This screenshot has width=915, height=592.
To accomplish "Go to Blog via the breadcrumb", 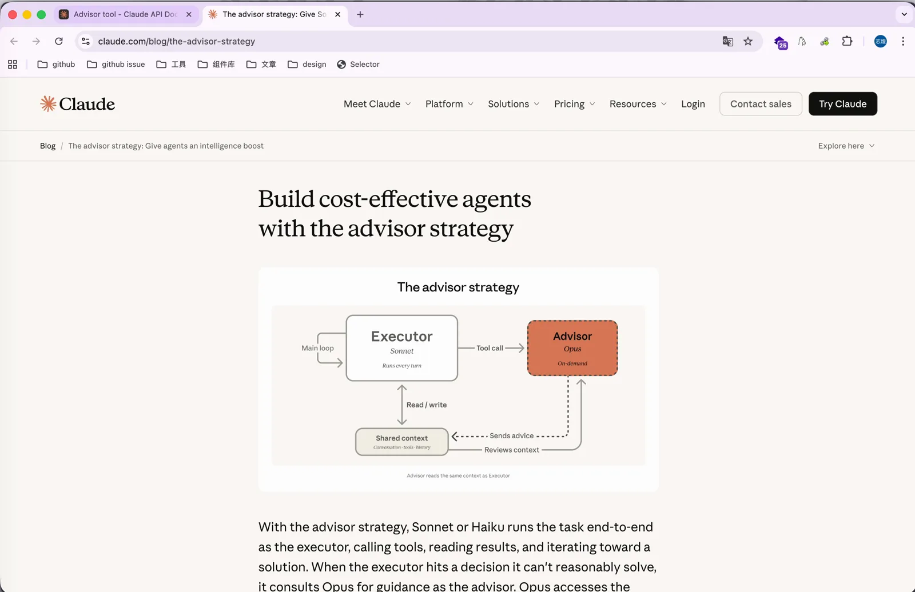I will click(x=47, y=146).
